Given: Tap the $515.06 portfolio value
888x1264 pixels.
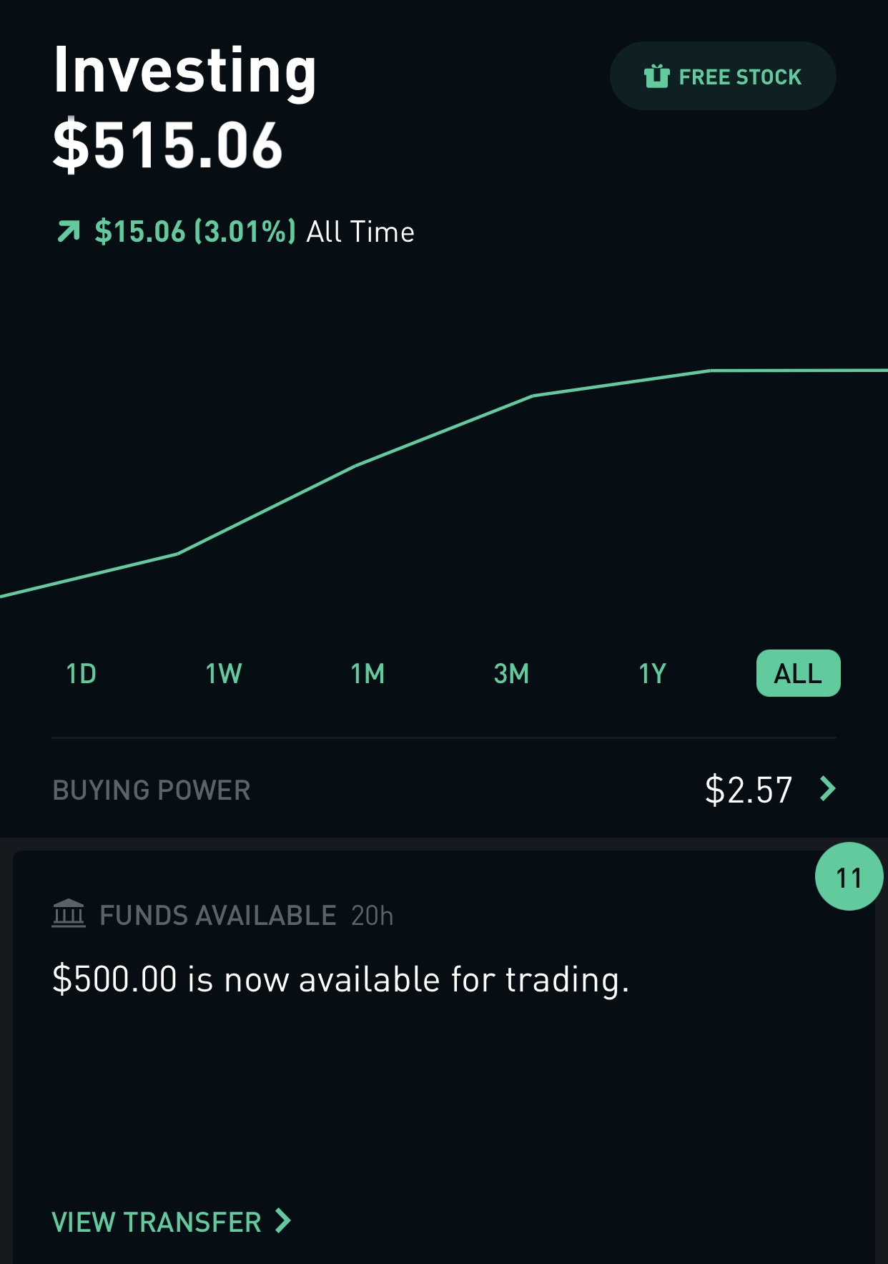Looking at the screenshot, I should (x=168, y=146).
